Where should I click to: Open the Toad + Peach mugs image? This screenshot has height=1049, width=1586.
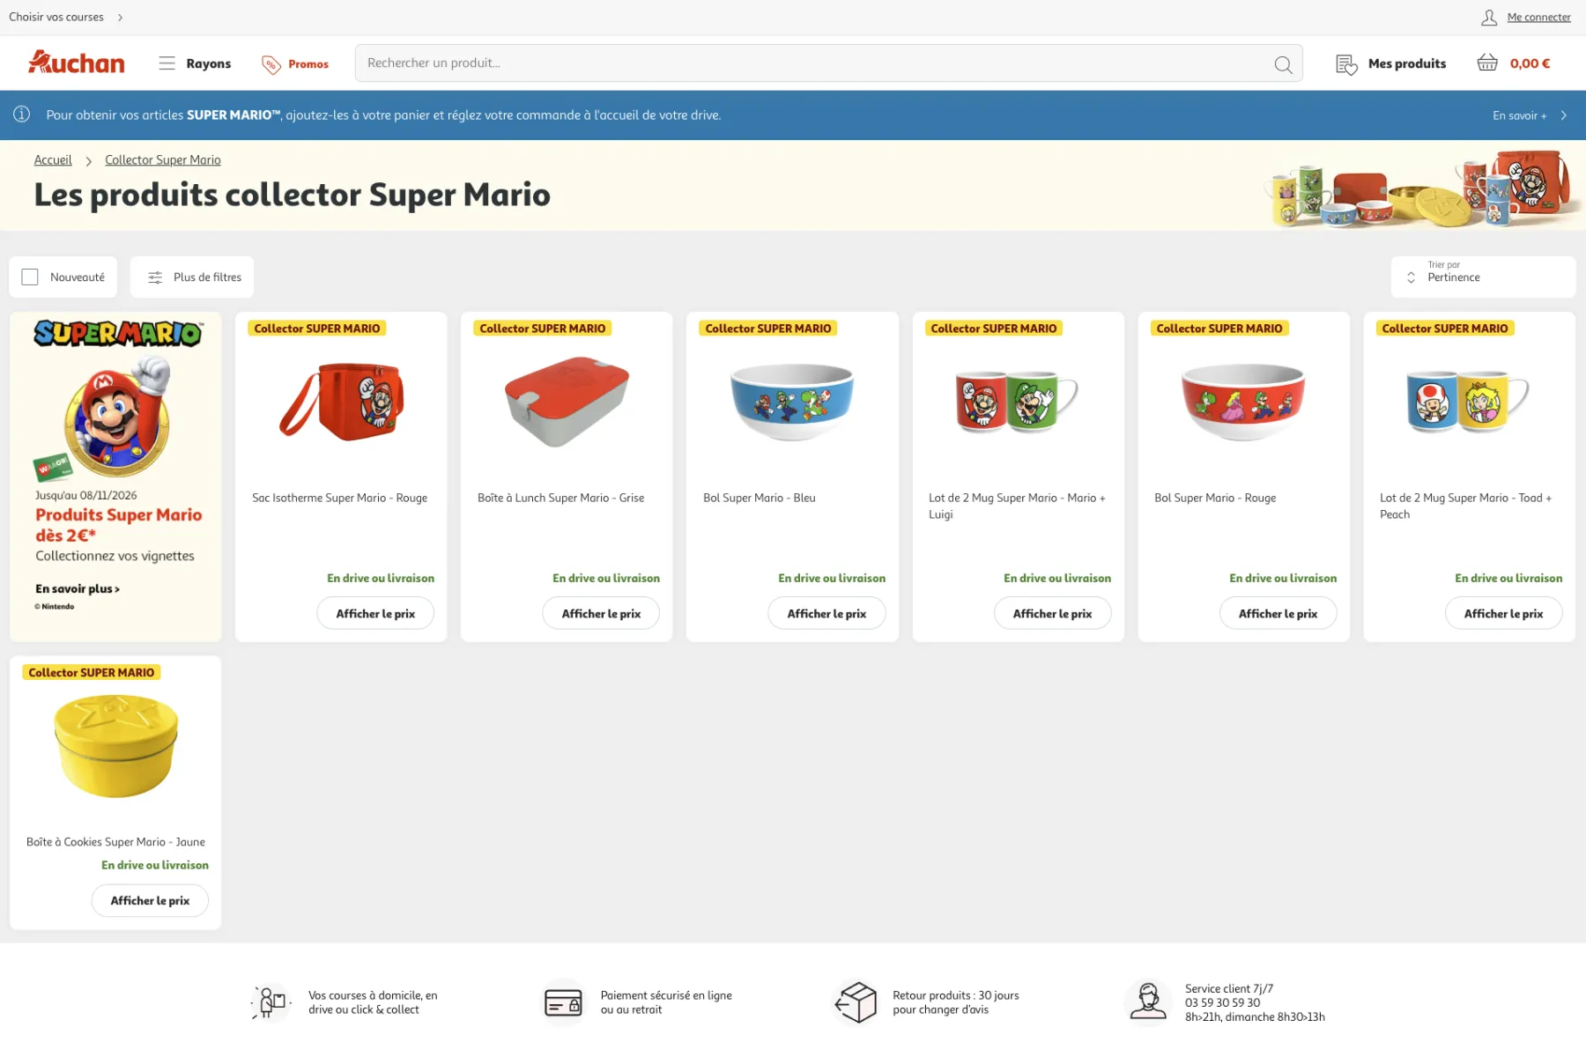1469,401
